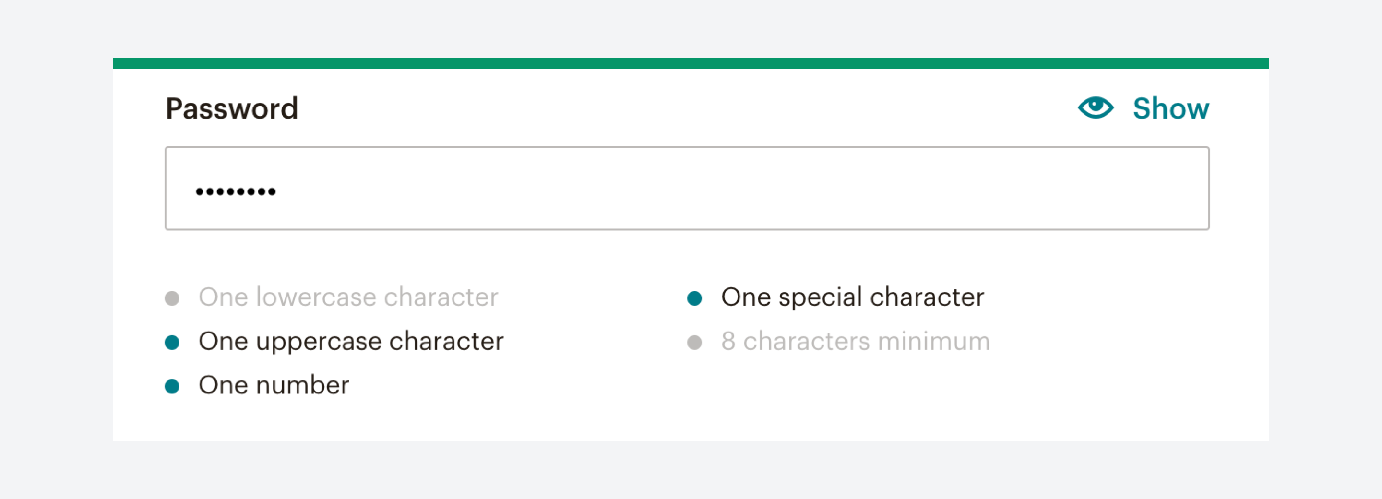Click the eye icon beside Show
Screen dimensions: 1382x499
[x=1096, y=108]
